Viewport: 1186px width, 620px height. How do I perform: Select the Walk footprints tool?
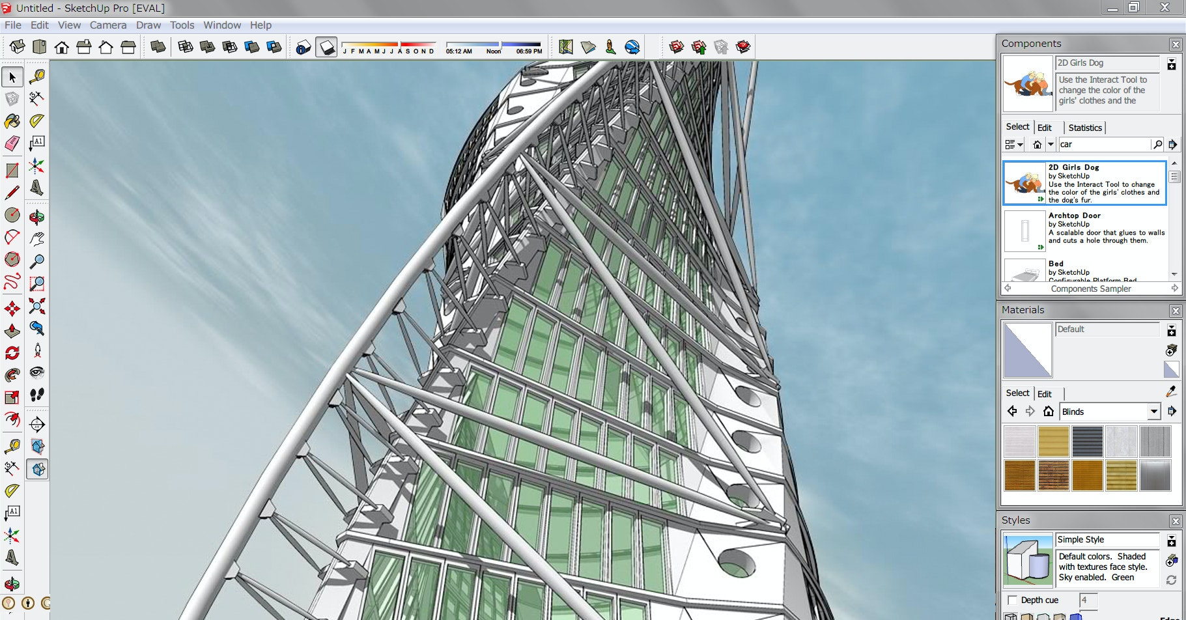point(37,395)
